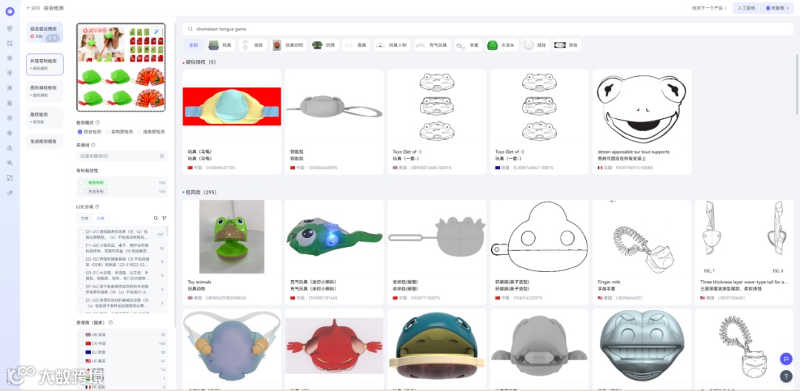Click the sidebar scan-frame icon
The image size is (800, 391).
point(10,177)
